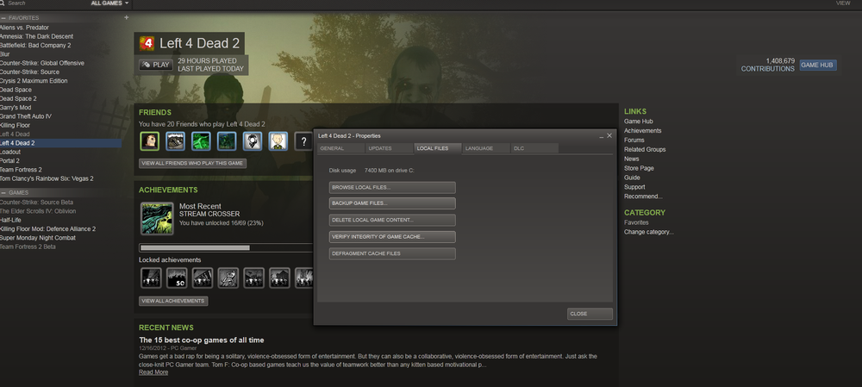Select the Local Files tab

[x=438, y=148]
